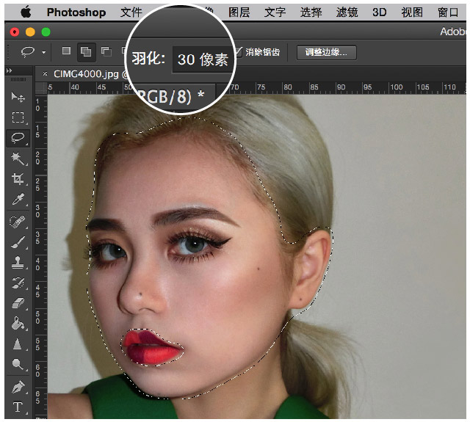Screen dimensions: 470x422
Task: Enable New Selection mode button
Action: tap(66, 52)
